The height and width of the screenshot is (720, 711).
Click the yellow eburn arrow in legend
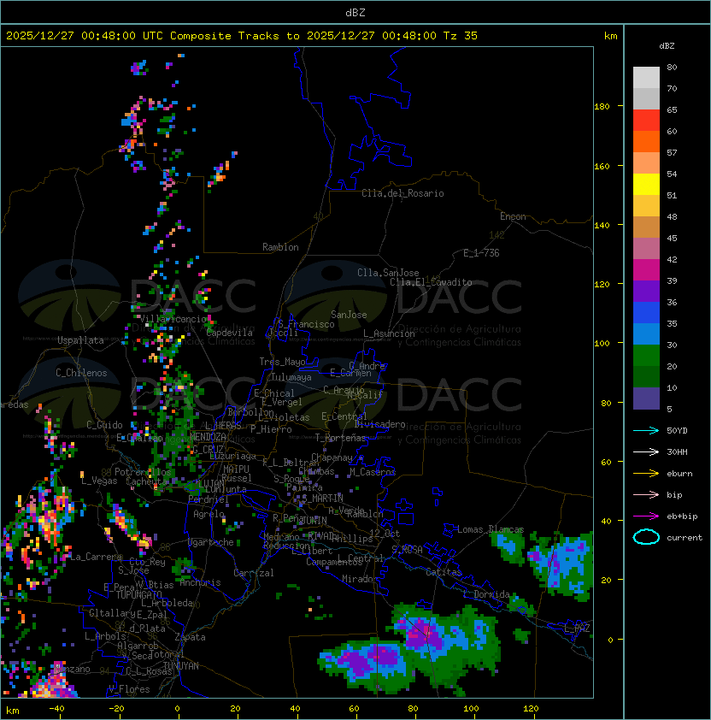pos(646,474)
